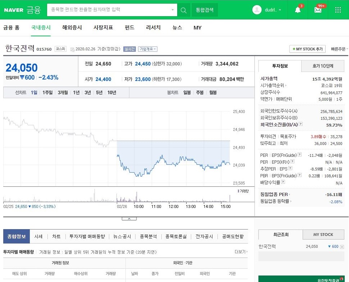
Task: Click help icon next to PER EPS(FnGuide)
Action: coord(300,154)
